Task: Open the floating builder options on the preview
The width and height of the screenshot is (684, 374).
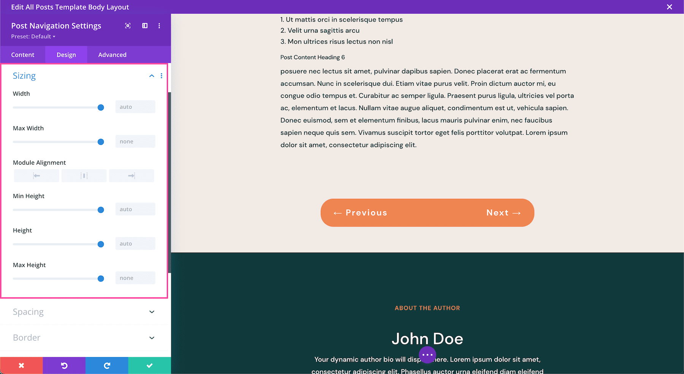Action: point(427,354)
